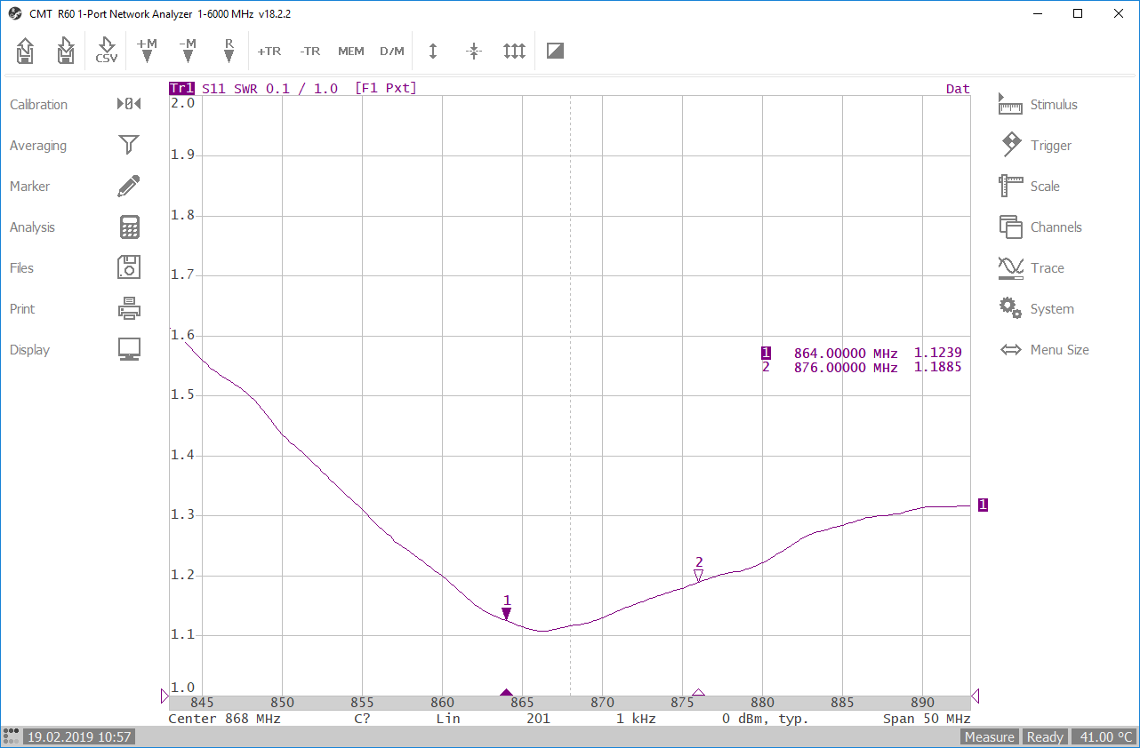
Task: Click the 201 points field
Action: (539, 718)
